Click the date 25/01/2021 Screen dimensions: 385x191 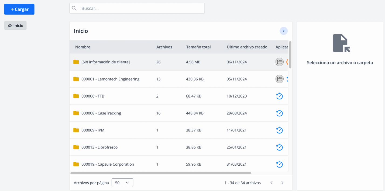pyautogui.click(x=237, y=147)
